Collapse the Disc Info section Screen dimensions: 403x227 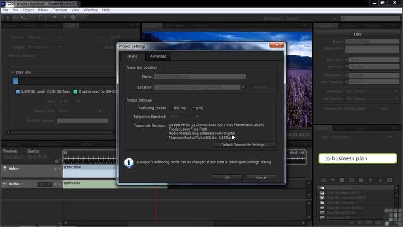(x=13, y=73)
